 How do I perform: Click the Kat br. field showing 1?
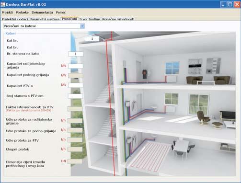[92, 39]
